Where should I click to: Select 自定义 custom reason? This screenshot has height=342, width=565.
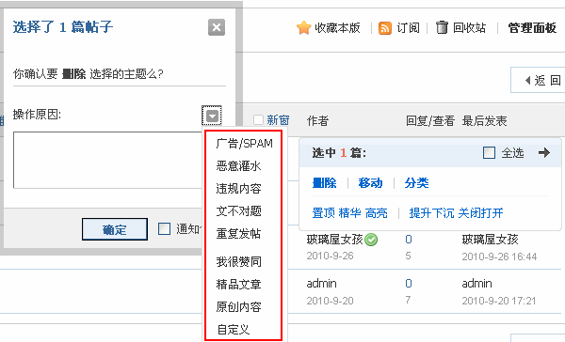click(234, 329)
